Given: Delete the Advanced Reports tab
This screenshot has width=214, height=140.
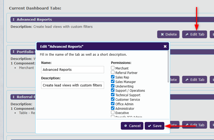Looking at the screenshot, I should tap(169, 34).
